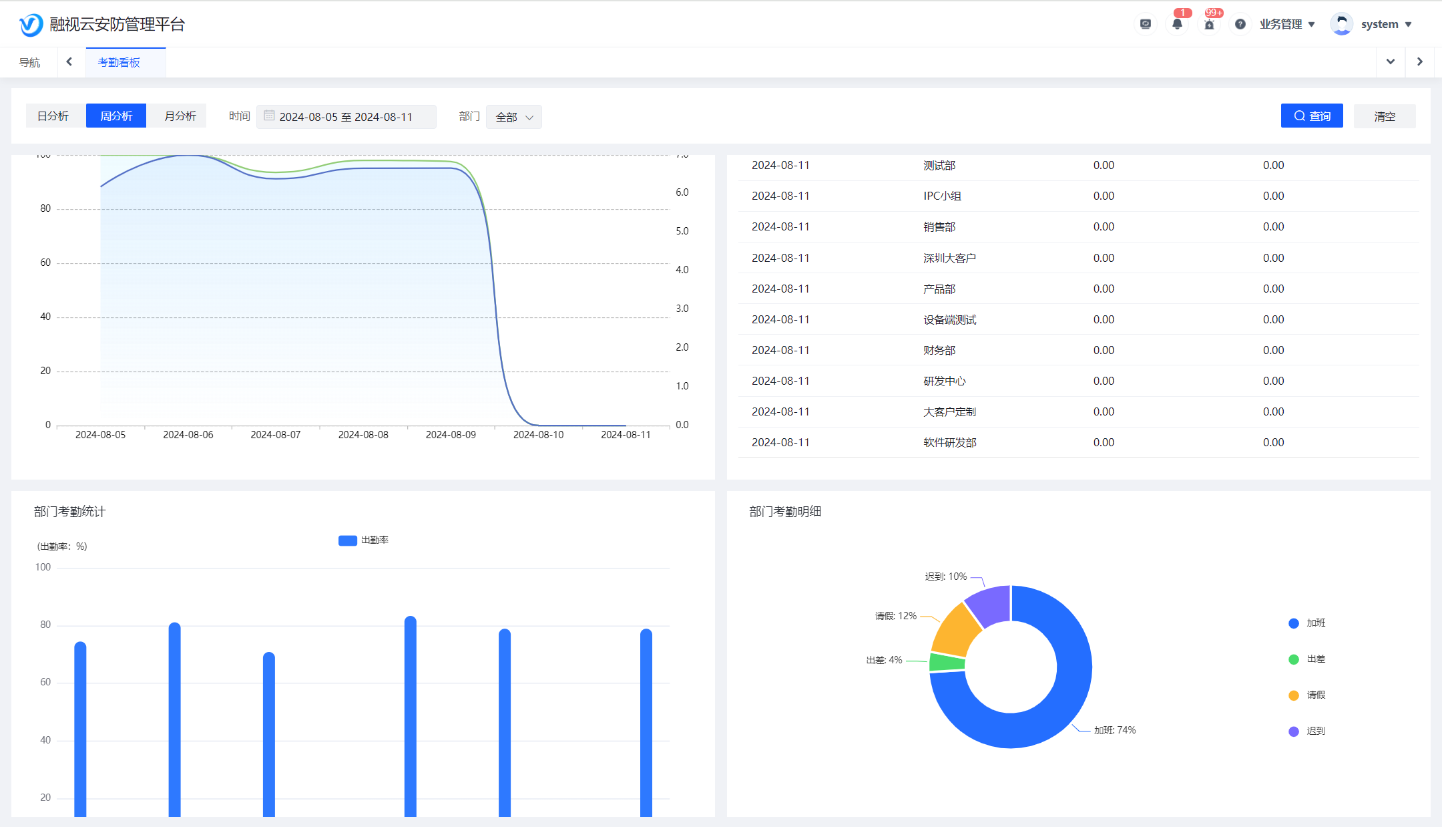
Task: Click the 清空 clear button
Action: pyautogui.click(x=1385, y=116)
